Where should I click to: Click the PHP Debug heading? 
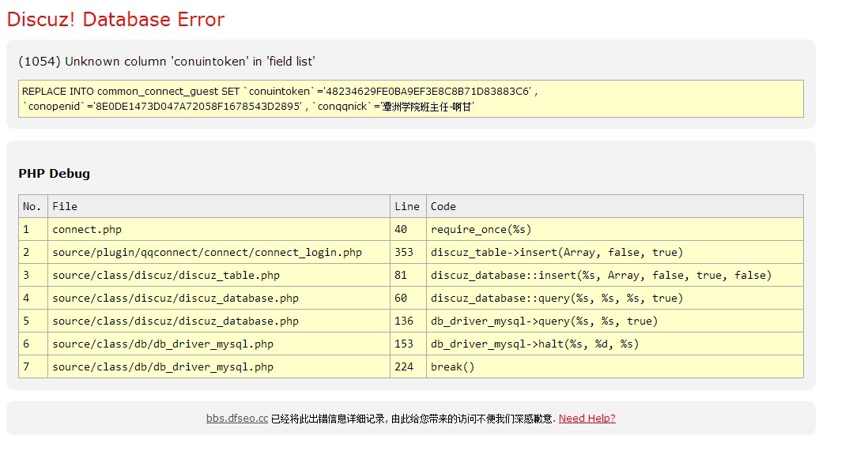[54, 174]
